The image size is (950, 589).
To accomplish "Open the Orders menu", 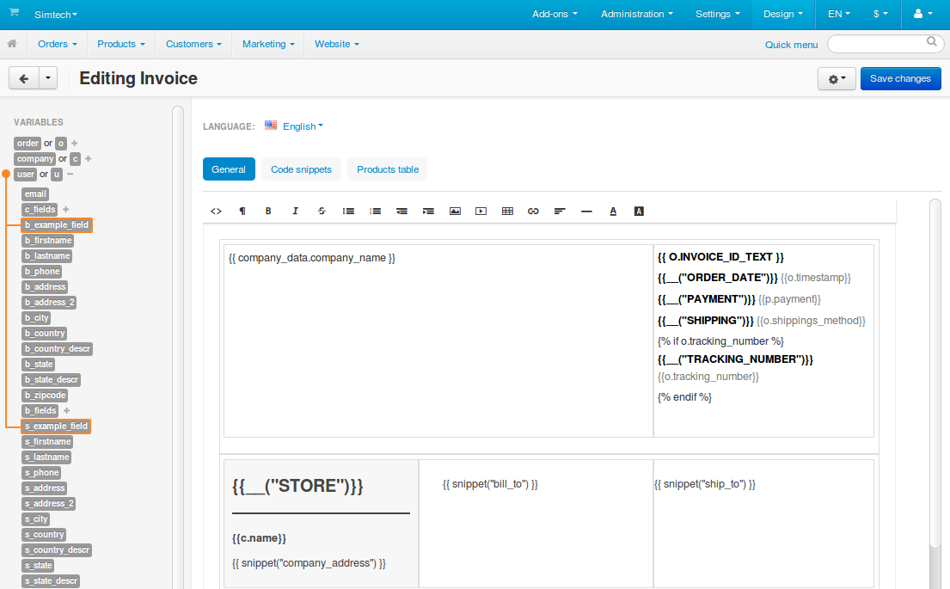I will click(x=58, y=44).
